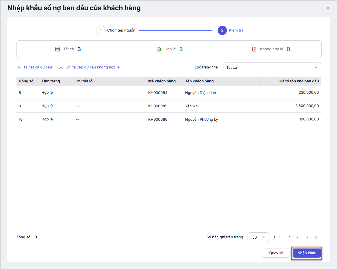Click the Tất cả database icon
Image resolution: width=337 pixels, height=269 pixels.
57,49
